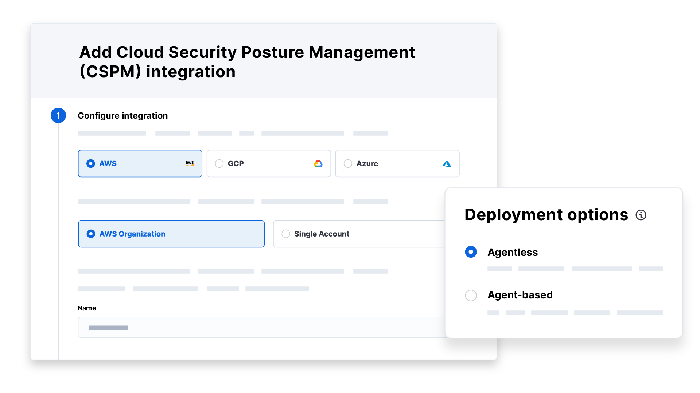700x393 pixels.
Task: Choose the Single Account radio option
Action: [x=286, y=234]
